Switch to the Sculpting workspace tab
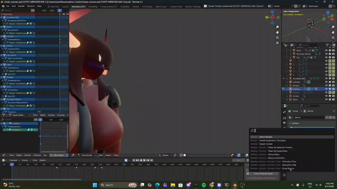 point(125,6)
